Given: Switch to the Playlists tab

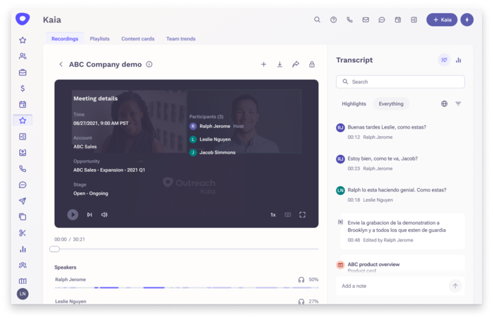Looking at the screenshot, I should click(100, 38).
